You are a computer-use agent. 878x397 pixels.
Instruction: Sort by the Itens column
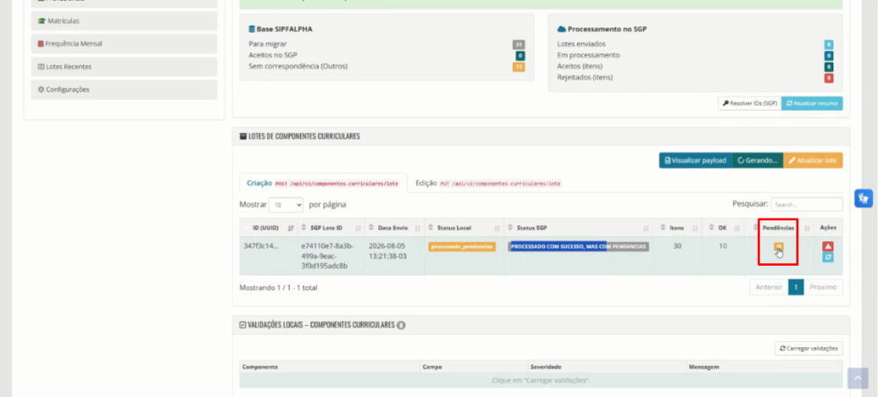coord(677,228)
